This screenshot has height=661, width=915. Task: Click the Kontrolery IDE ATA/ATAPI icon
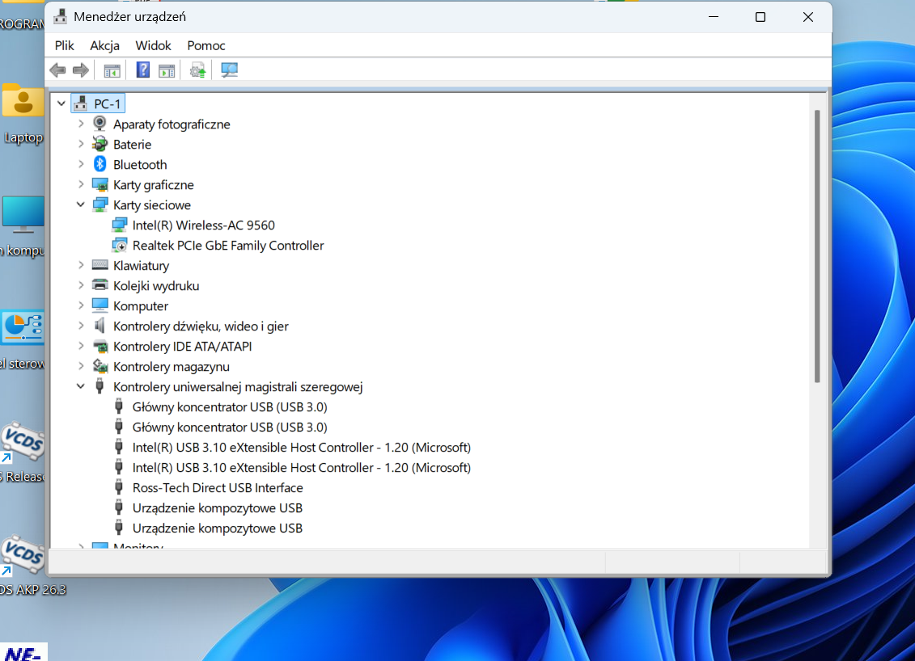tap(100, 346)
